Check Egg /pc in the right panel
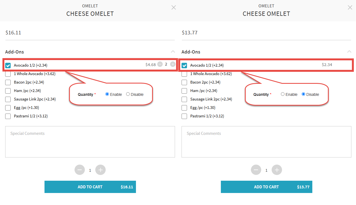 [x=185, y=108]
